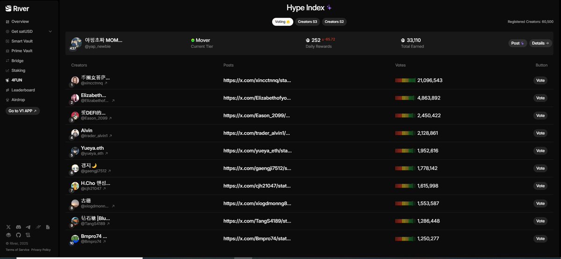The height and width of the screenshot is (259, 561).
Task: Switch to the Creators S3 tab
Action: [x=308, y=22]
